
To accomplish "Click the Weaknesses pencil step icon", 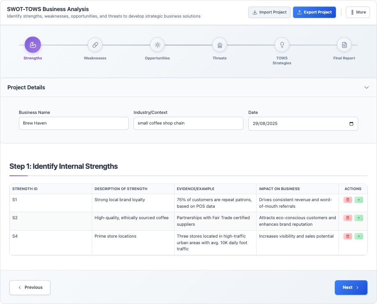I will point(95,45).
